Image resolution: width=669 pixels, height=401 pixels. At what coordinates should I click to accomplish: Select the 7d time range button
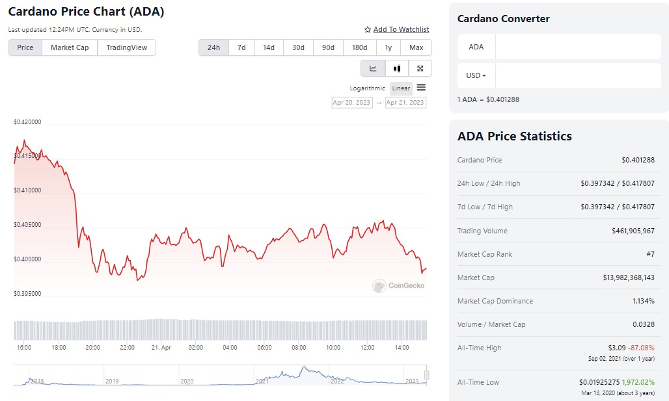tap(241, 47)
